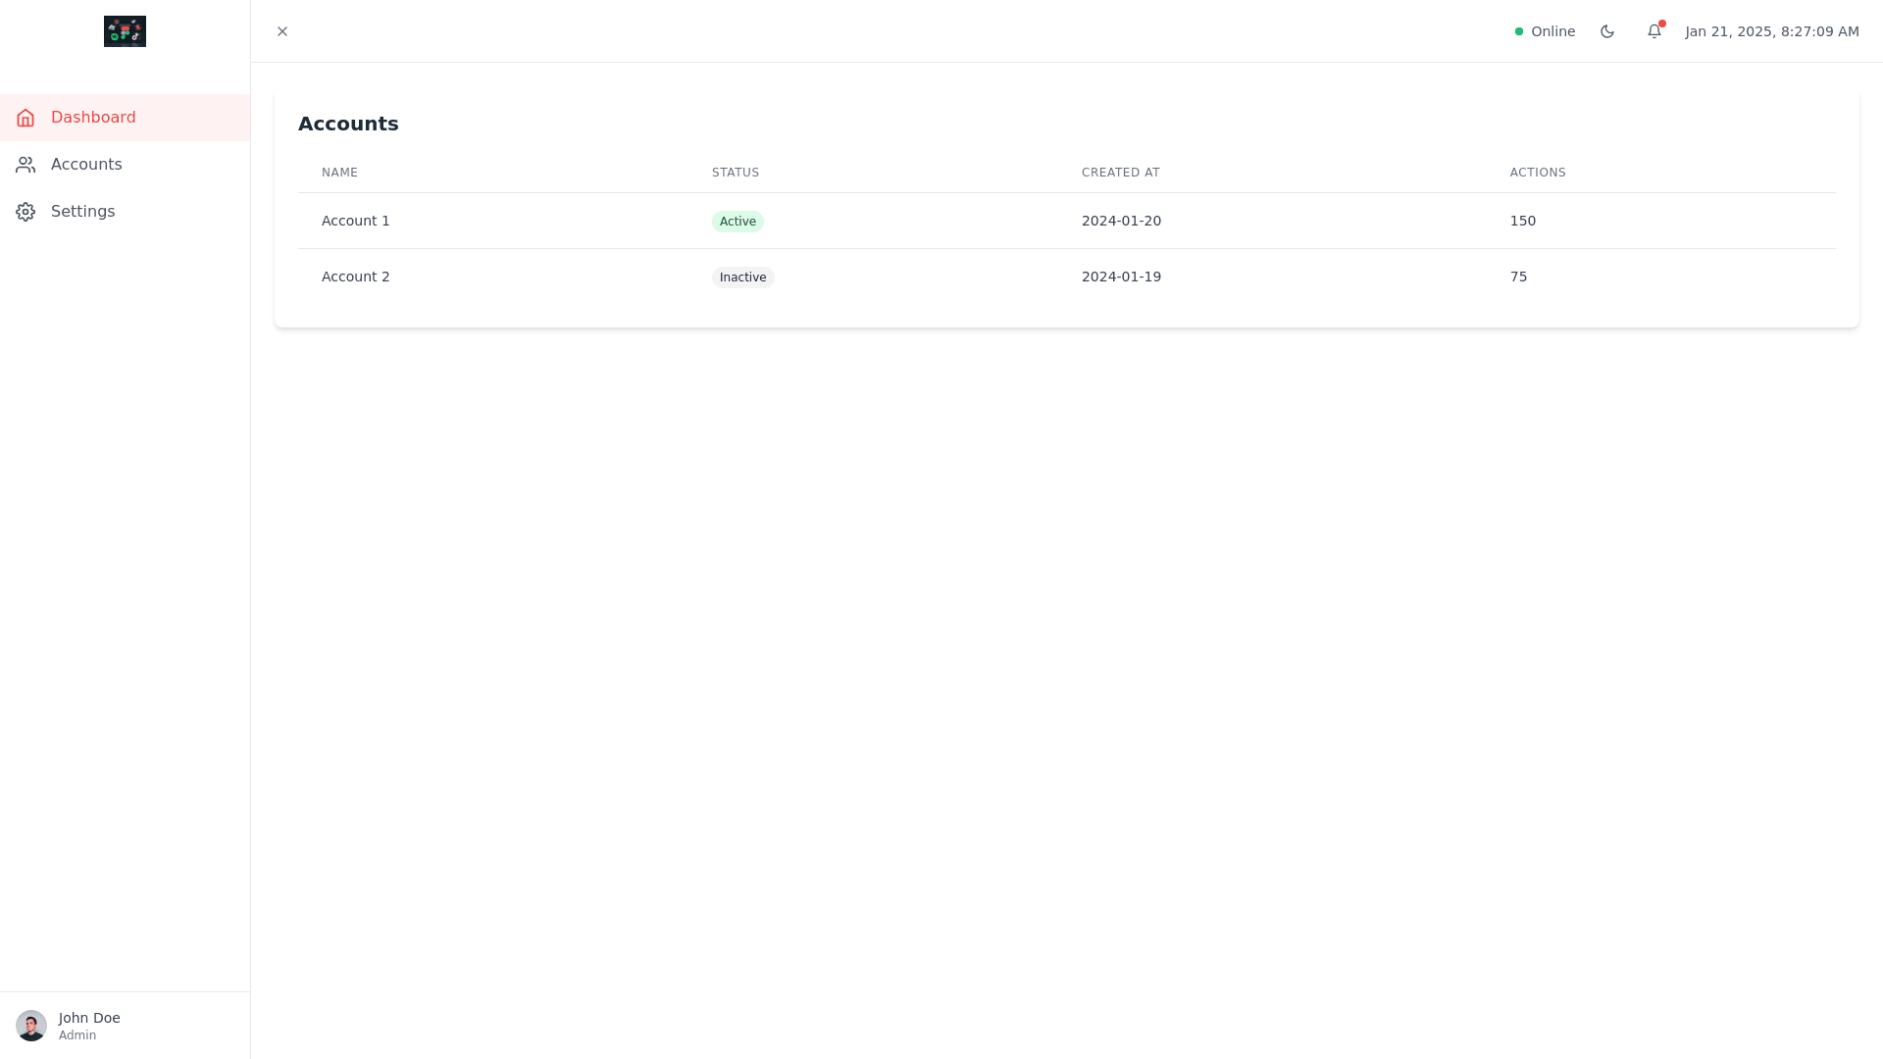Open notifications via the bell icon
Viewport: 1883px width, 1059px height.
pos(1654,31)
